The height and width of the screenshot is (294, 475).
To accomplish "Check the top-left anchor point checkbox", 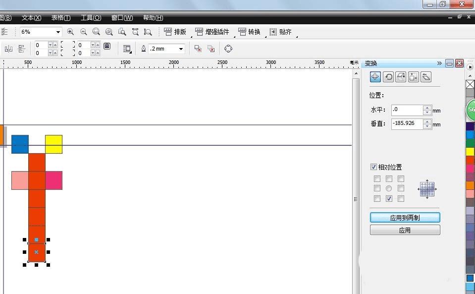I will coord(377,179).
